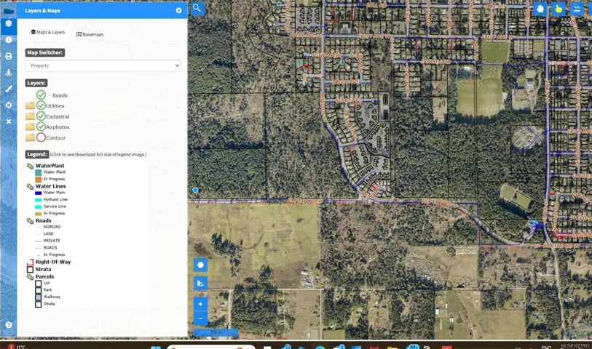The width and height of the screenshot is (592, 349).
Task: Enable the Contour layer
Action: (41, 137)
